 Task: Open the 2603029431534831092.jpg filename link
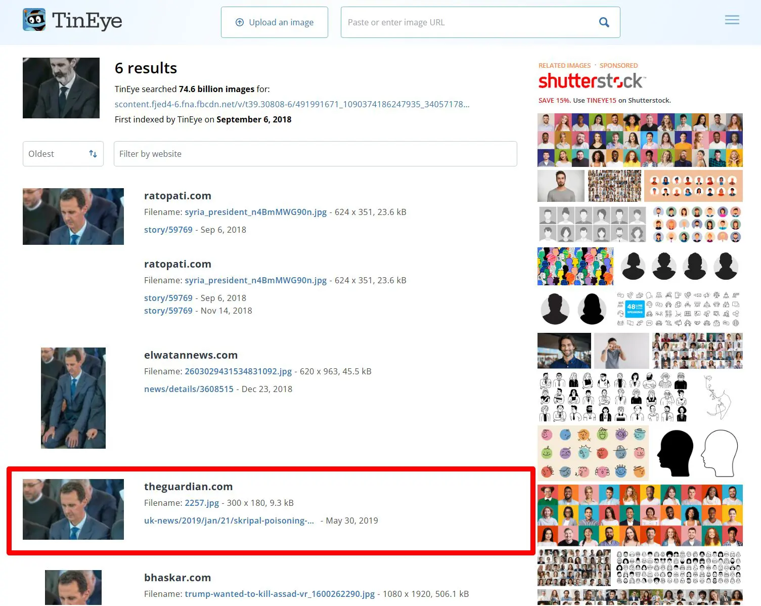click(x=238, y=371)
